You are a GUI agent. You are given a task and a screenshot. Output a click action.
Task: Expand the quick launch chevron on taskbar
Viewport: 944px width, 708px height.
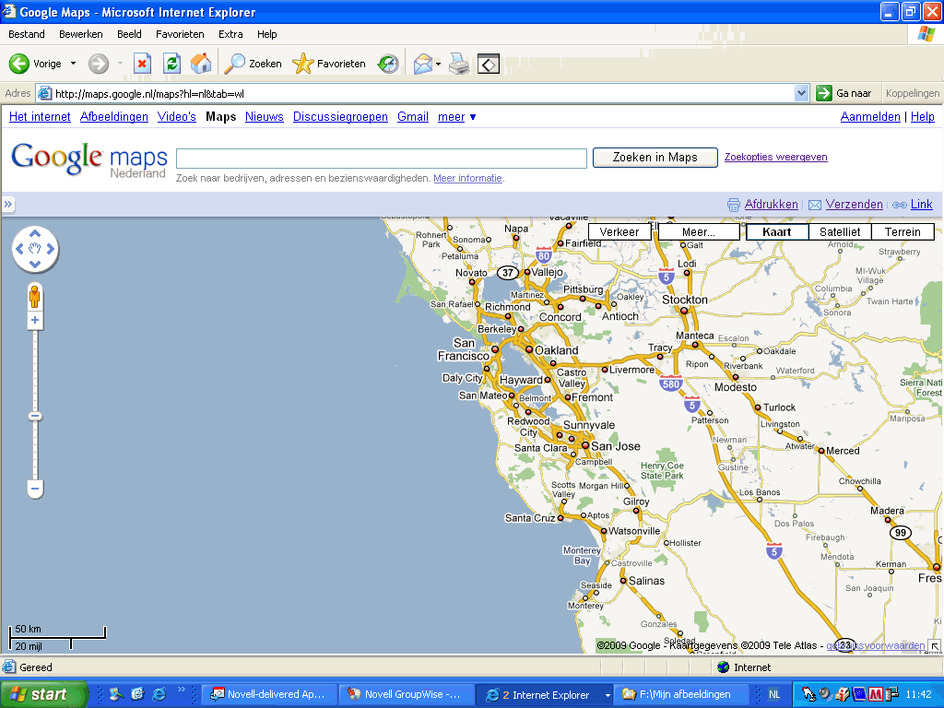point(182,690)
